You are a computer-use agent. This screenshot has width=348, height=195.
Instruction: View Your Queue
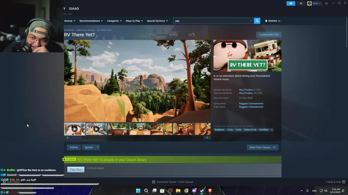click(x=262, y=147)
